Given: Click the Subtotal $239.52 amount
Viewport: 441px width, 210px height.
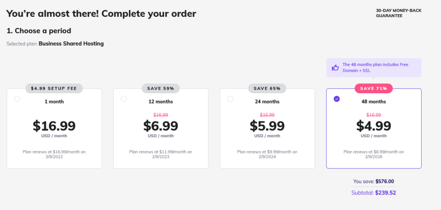Looking at the screenshot, I should [385, 193].
